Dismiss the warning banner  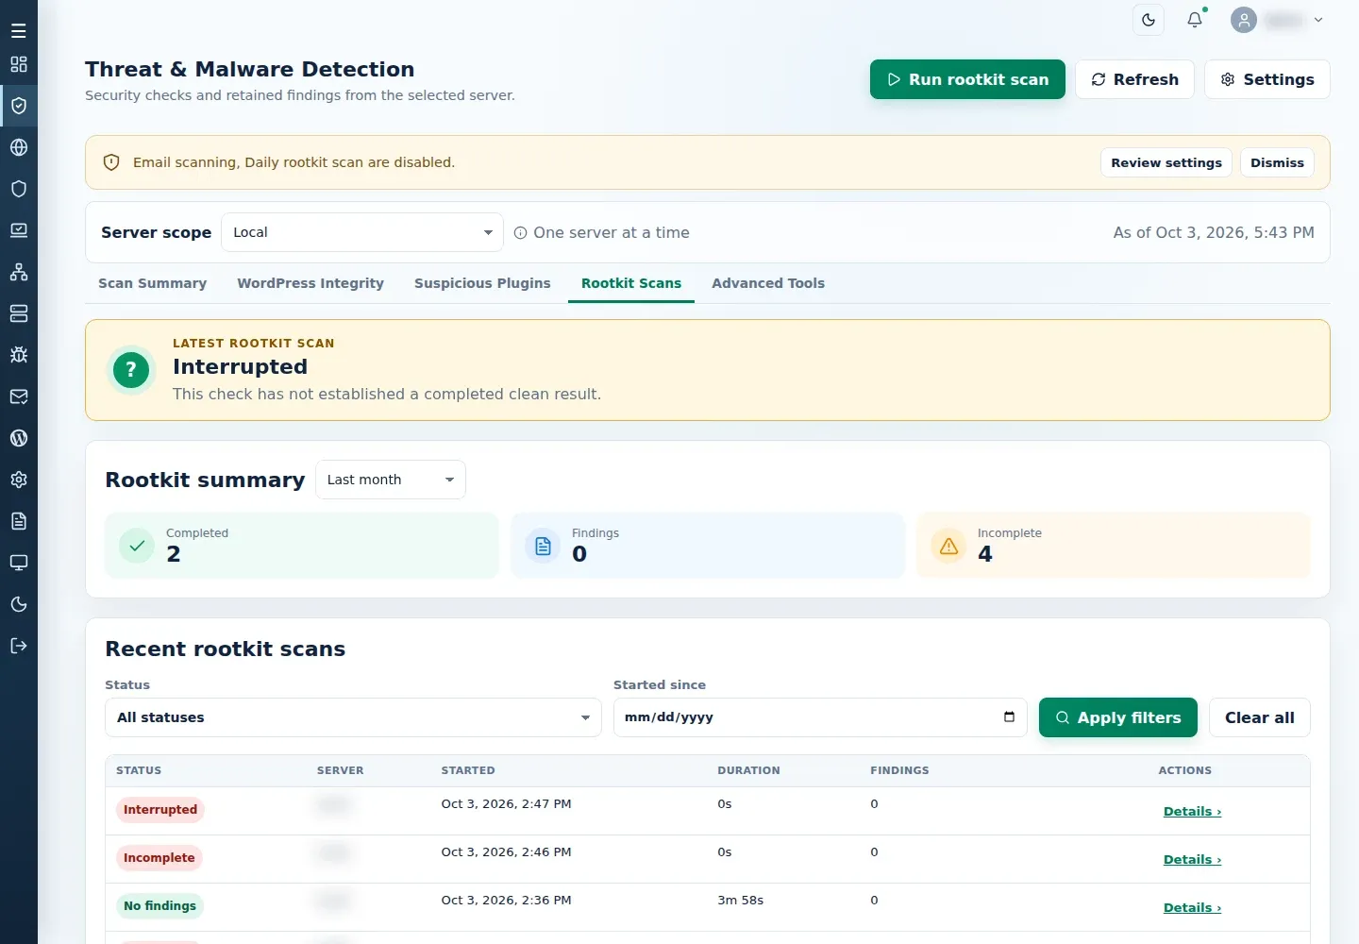pos(1277,162)
